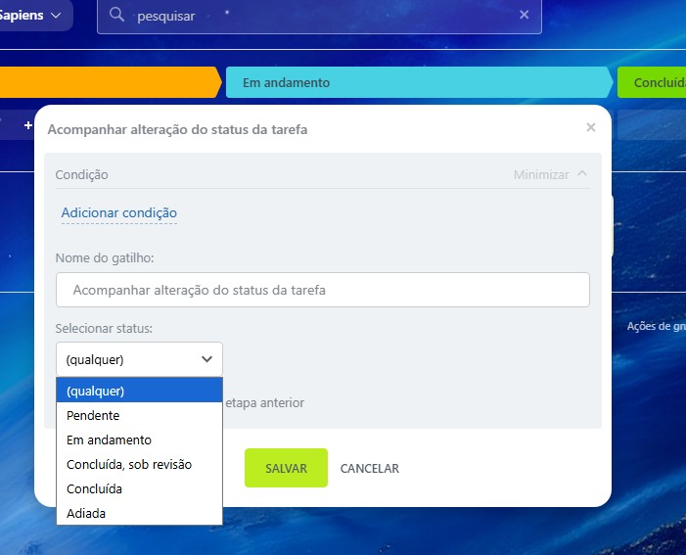Choose "Adiada" from the status list
This screenshot has width=686, height=555.
[139, 513]
